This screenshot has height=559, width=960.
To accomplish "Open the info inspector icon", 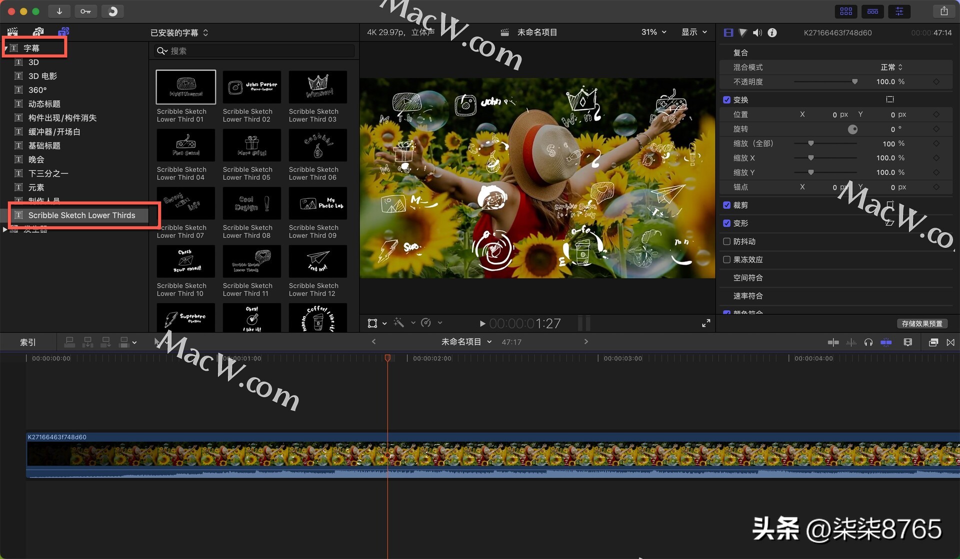I will point(771,32).
